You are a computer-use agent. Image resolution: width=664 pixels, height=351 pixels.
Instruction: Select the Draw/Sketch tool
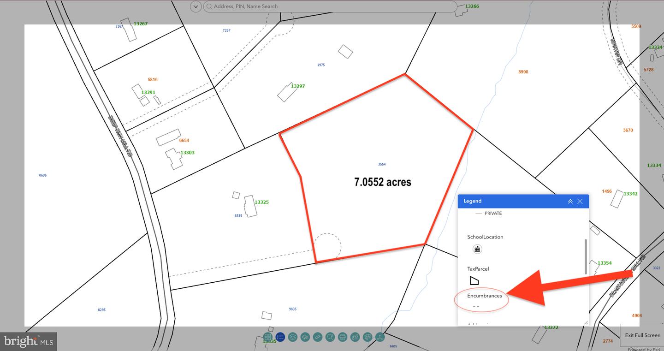(305, 337)
